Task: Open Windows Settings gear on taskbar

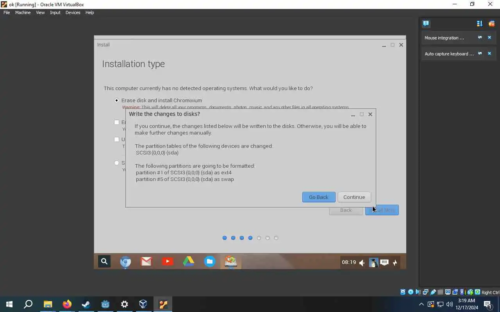Action: (124, 304)
